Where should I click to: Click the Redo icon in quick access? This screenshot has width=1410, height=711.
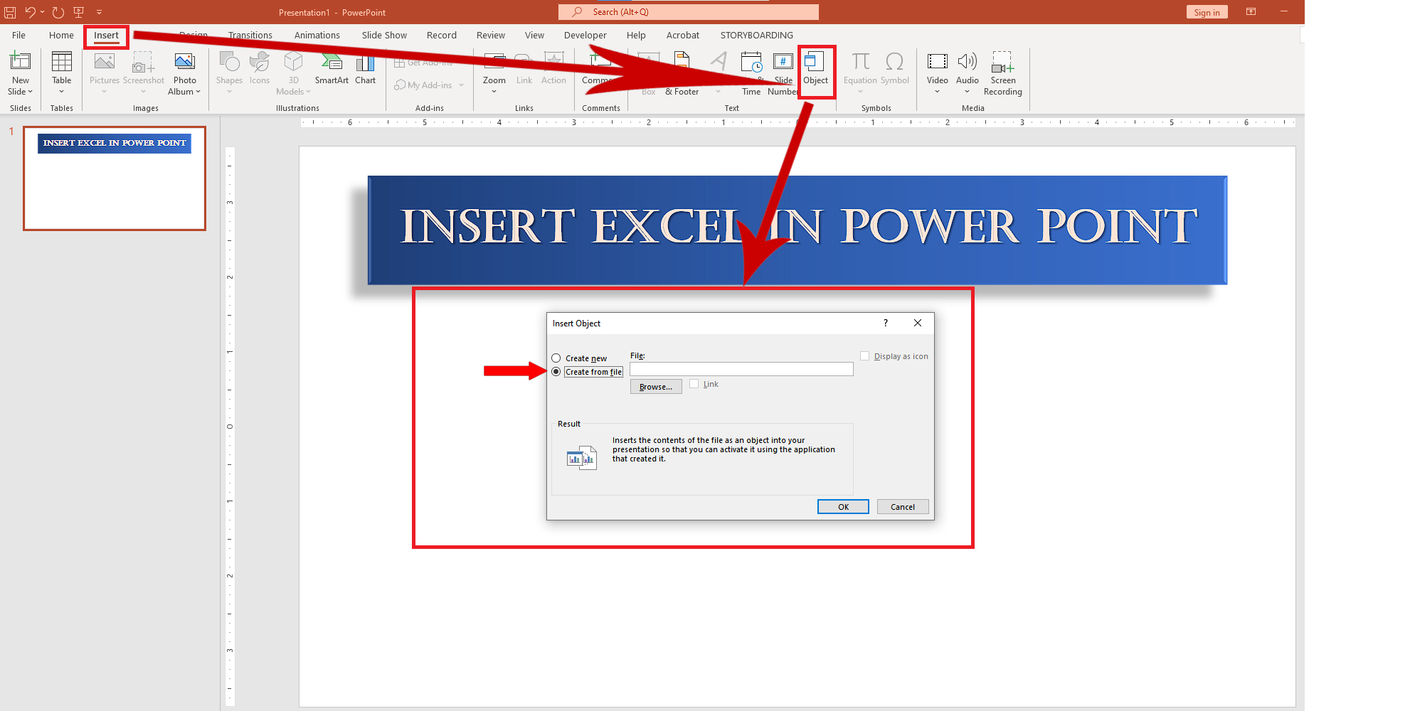pyautogui.click(x=58, y=12)
